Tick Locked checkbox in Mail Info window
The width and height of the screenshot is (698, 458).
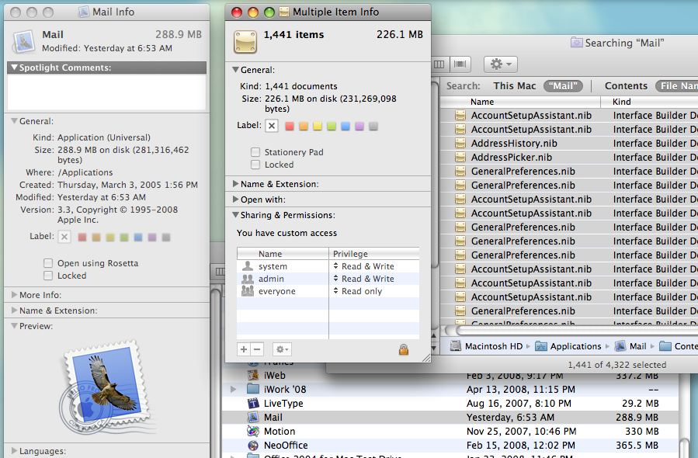48,276
